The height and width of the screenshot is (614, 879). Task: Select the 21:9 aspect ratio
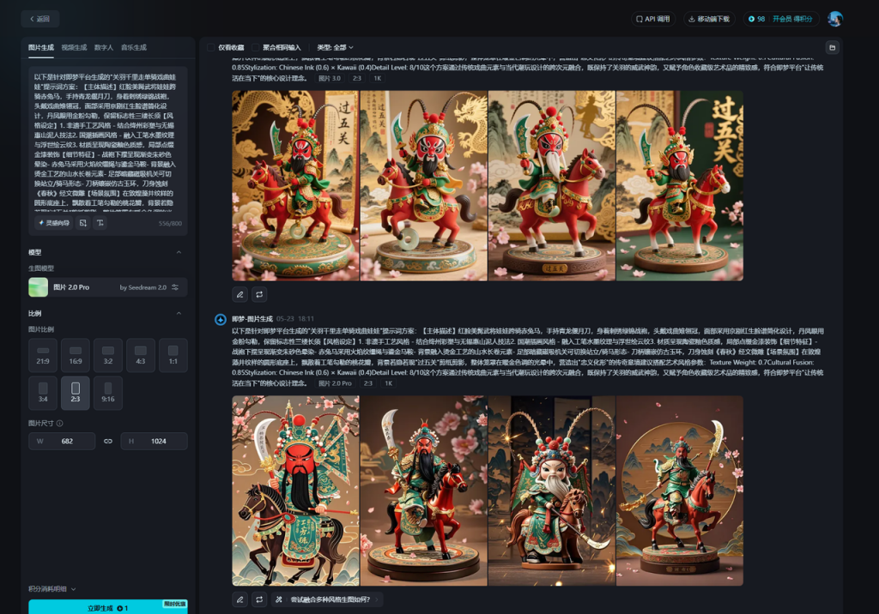(43, 355)
